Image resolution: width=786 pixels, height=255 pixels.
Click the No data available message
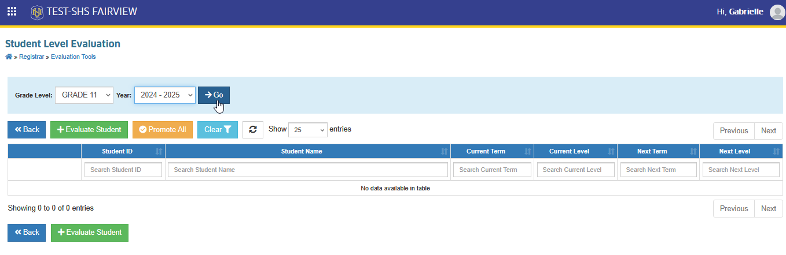(x=395, y=188)
